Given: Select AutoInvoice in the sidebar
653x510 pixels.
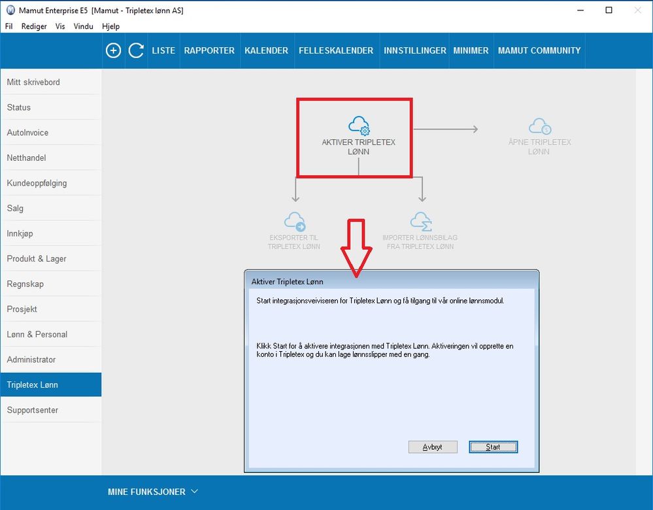Looking at the screenshot, I should [x=51, y=133].
